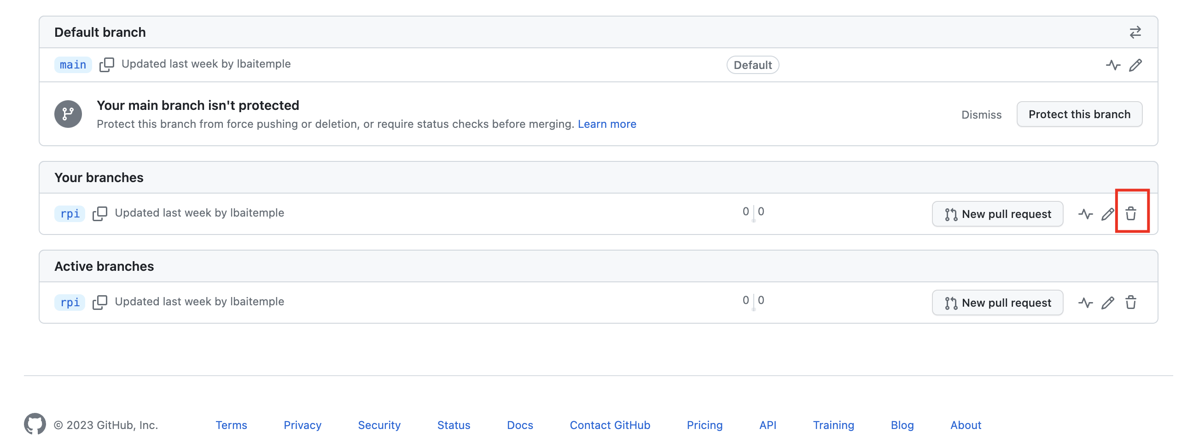Delete the rpi branch in Your branches
Image resolution: width=1199 pixels, height=446 pixels.
[x=1130, y=214]
